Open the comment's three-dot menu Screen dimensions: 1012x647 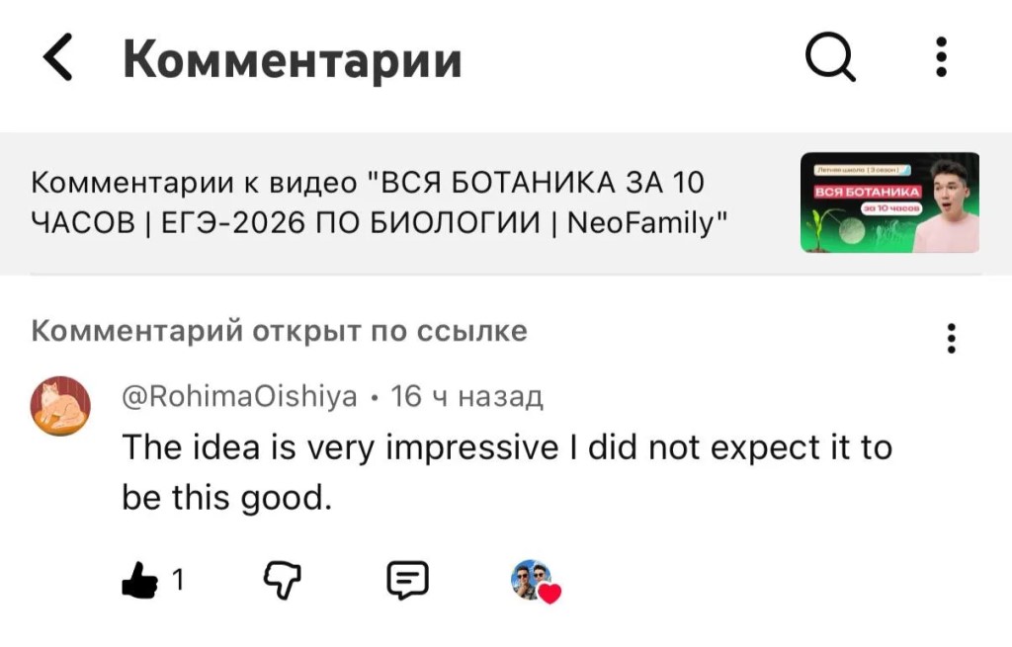(951, 338)
